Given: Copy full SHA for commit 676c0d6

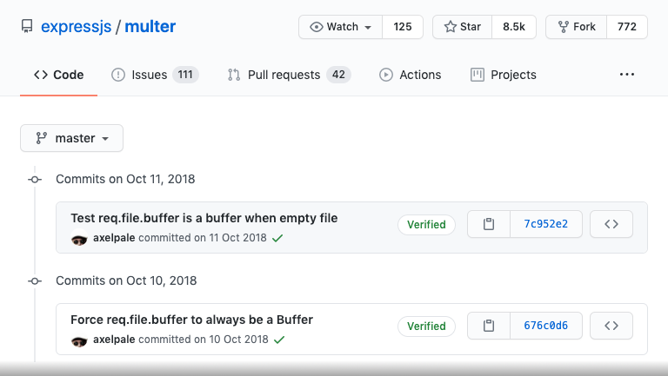Looking at the screenshot, I should click(489, 326).
